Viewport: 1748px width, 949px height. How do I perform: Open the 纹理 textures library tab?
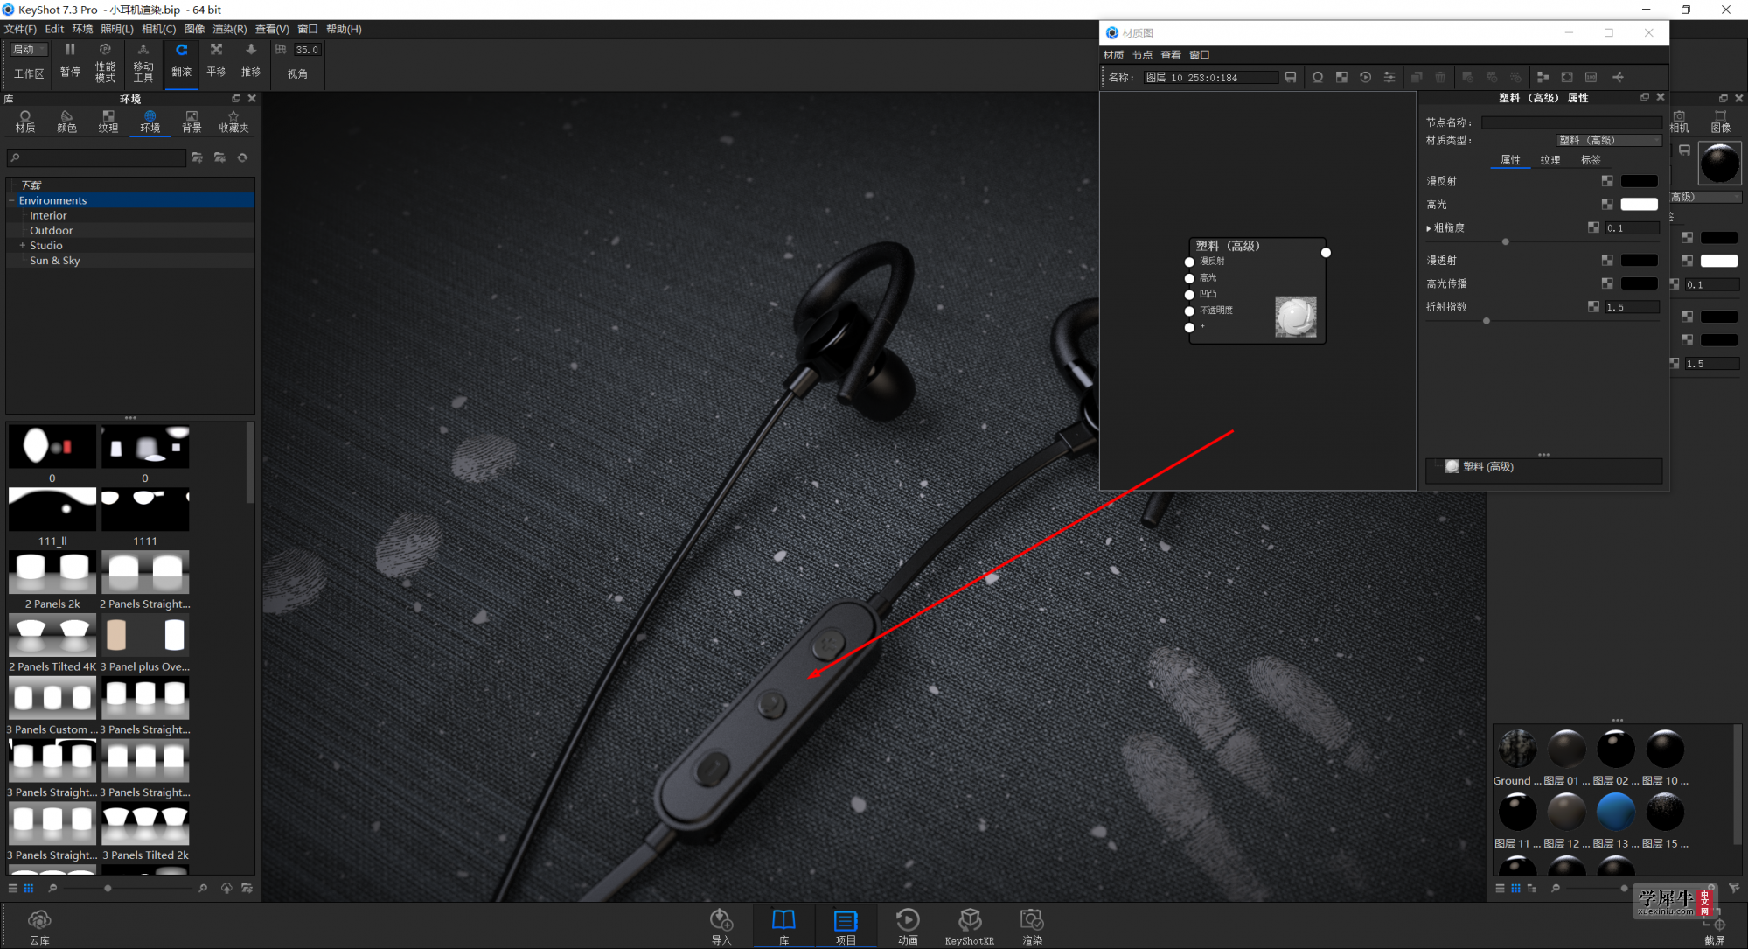click(x=108, y=122)
